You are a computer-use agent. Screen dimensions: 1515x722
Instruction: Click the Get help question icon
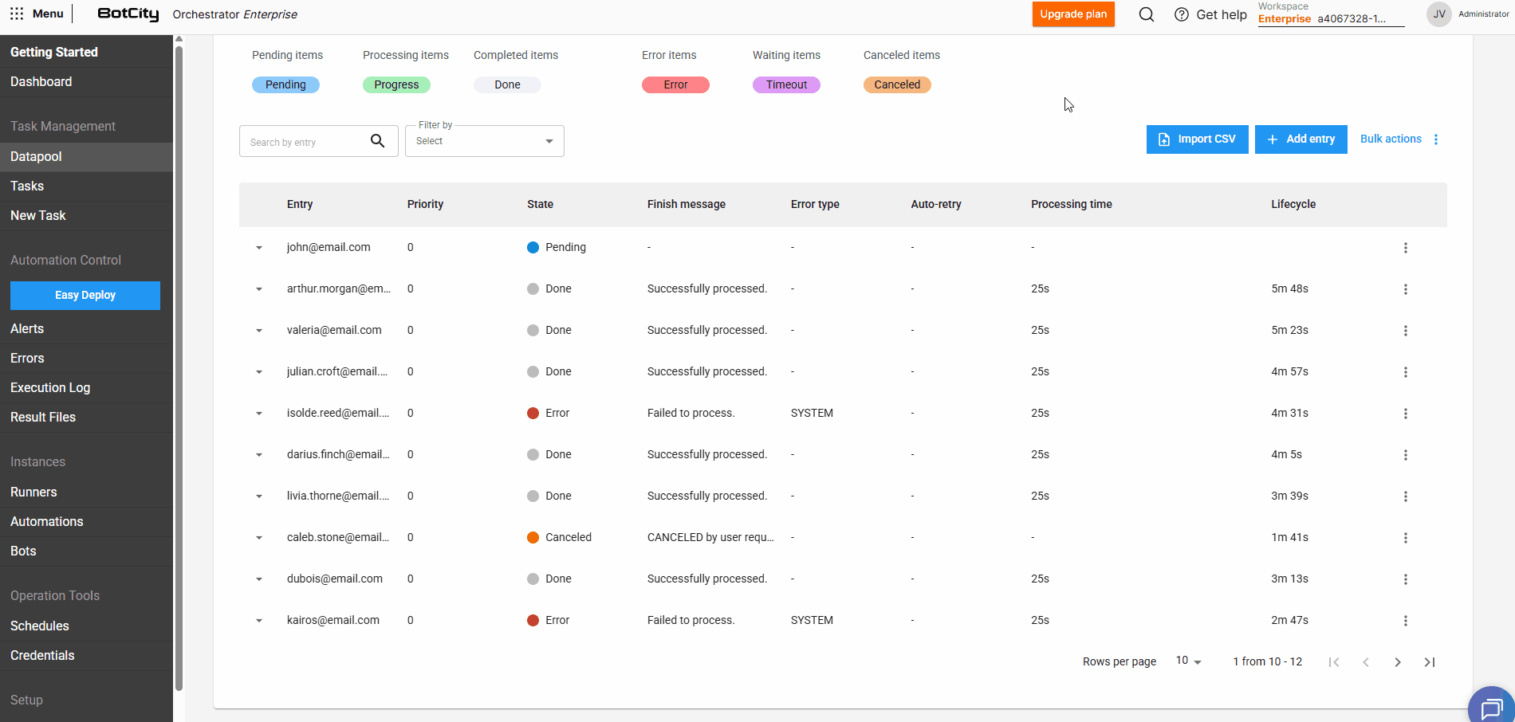tap(1182, 14)
